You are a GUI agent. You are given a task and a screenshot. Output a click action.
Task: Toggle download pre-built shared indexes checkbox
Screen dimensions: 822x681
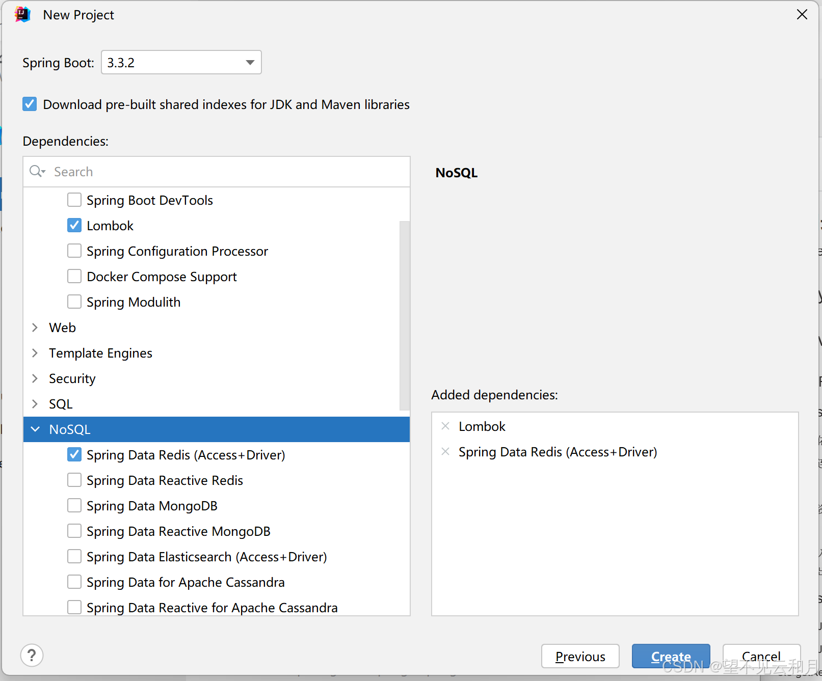coord(30,104)
